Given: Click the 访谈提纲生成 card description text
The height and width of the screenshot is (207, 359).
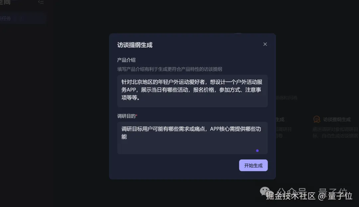Looking at the screenshot, I should click(x=335, y=133).
